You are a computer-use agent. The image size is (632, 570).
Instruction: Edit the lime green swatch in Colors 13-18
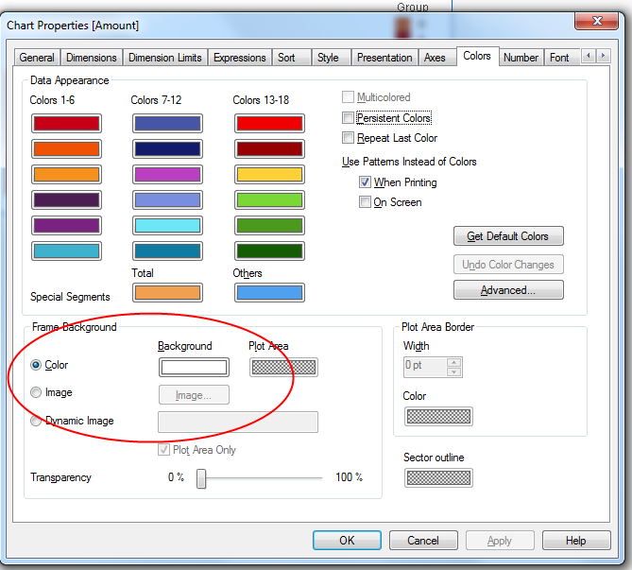tap(269, 200)
